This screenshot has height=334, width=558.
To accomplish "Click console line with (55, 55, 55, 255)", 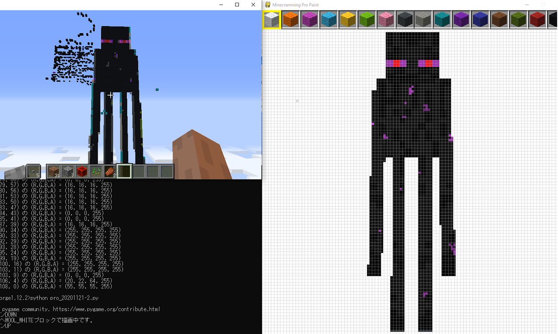I will coord(56,287).
